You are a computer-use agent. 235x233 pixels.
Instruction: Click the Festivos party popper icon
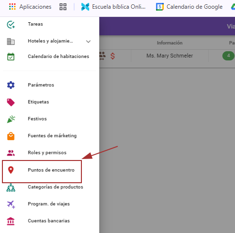pos(11,119)
